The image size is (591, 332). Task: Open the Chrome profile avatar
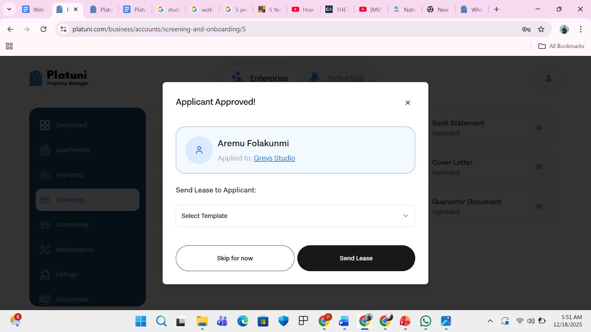coord(564,29)
